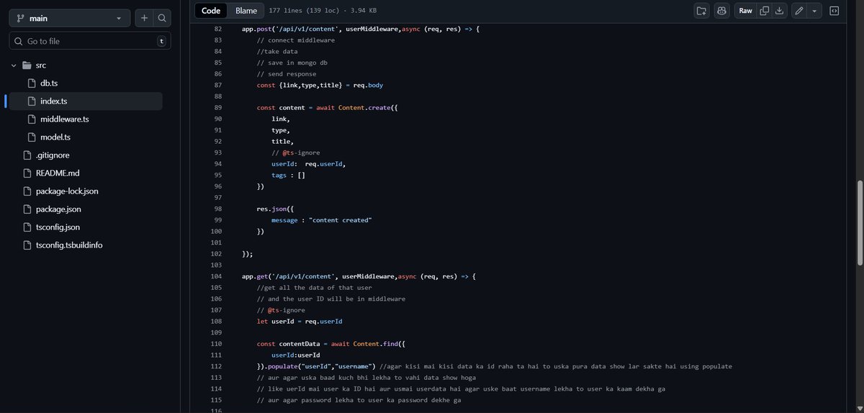864x413 pixels.
Task: Click "//get all the data of that user" comment
Action: click(x=315, y=288)
